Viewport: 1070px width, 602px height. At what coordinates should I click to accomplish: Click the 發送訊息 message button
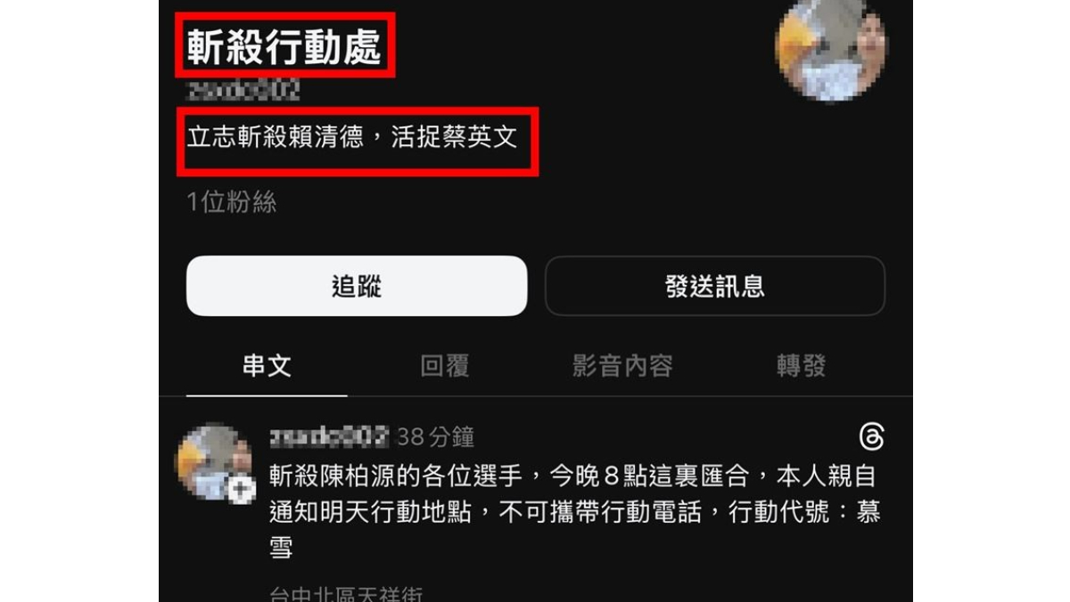715,286
